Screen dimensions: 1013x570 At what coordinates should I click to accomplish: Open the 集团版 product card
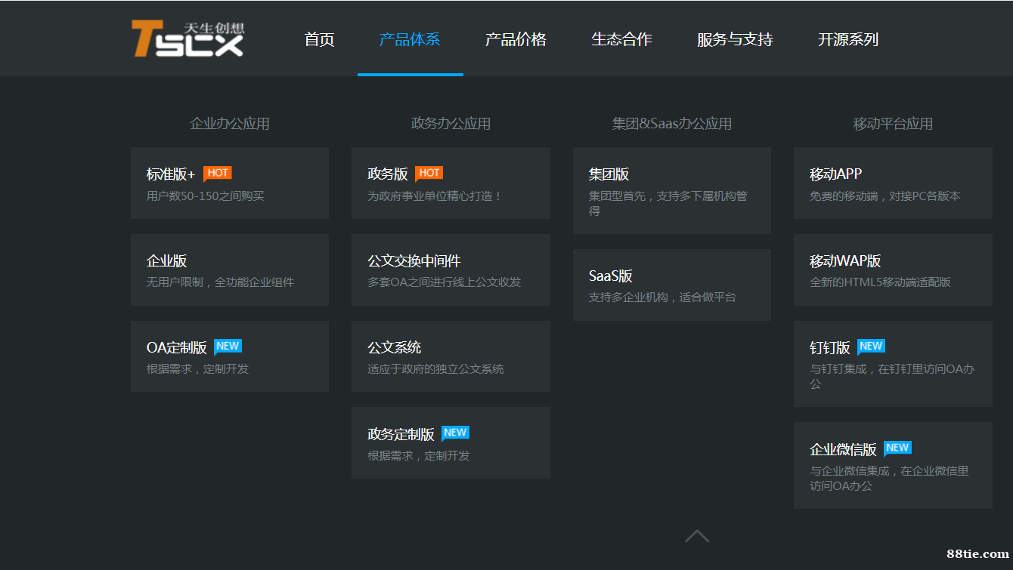[672, 191]
